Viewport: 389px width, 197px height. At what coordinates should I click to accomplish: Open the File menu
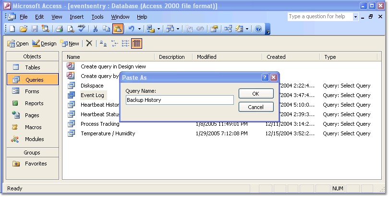coord(24,17)
